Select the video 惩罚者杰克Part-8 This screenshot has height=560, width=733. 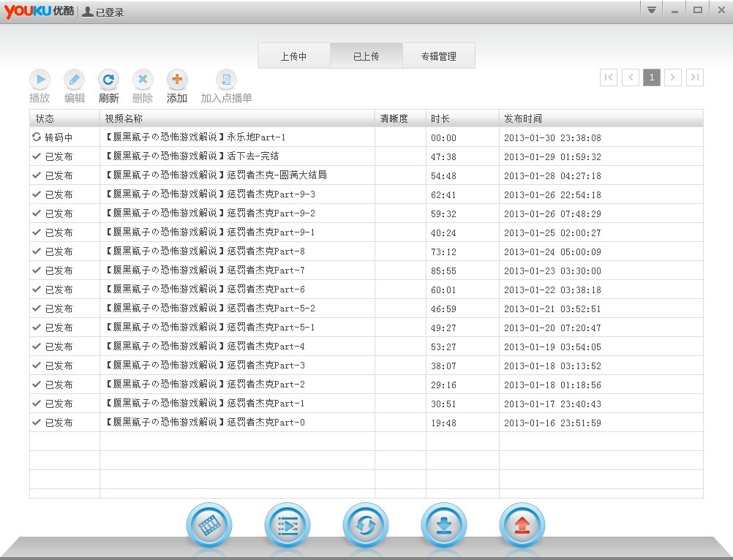coord(205,251)
